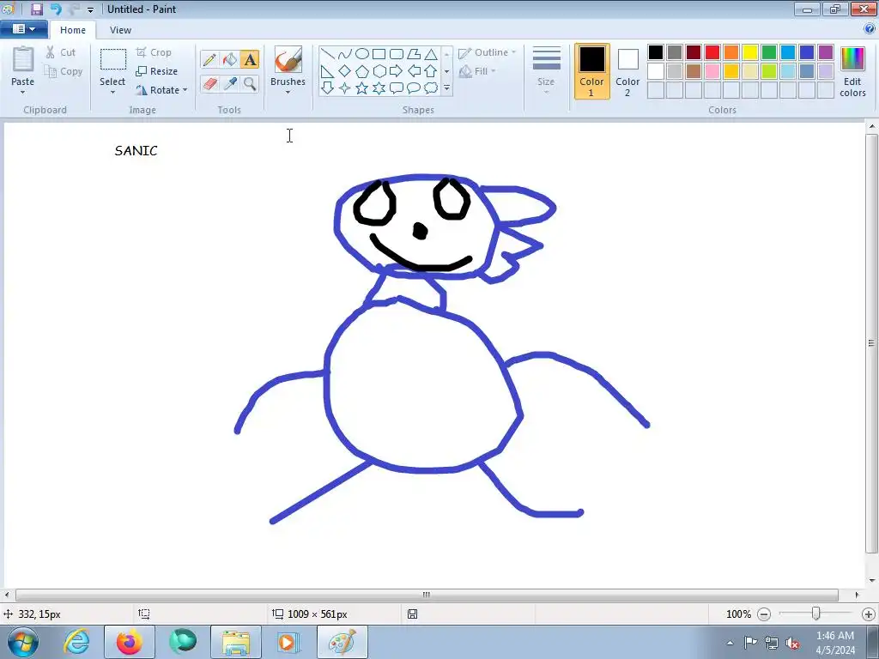Pick the indigo blue color swatch

pyautogui.click(x=807, y=52)
